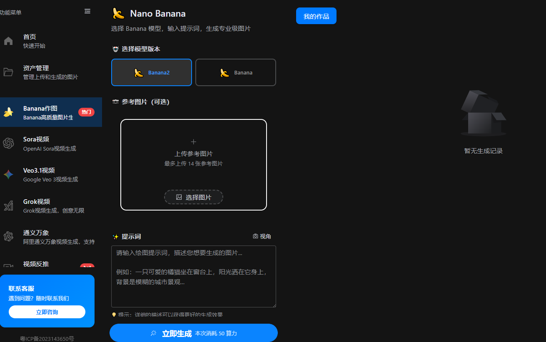
Task: Click the 我的作品 button
Action: tap(316, 16)
